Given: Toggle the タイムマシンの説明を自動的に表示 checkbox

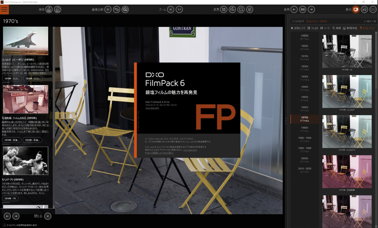Looking at the screenshot, I should coord(4,225).
